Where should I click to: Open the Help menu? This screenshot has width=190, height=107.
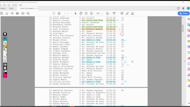[20, 5]
